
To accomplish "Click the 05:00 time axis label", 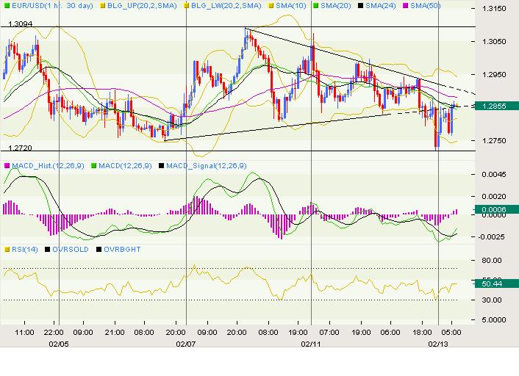I will pyautogui.click(x=451, y=332).
